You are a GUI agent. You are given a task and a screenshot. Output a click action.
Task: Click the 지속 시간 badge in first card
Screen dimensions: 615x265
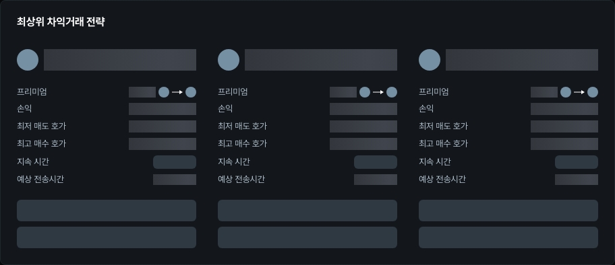[x=175, y=162]
